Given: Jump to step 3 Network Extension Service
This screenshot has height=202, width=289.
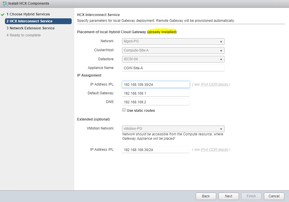Looking at the screenshot, I should (x=31, y=28).
